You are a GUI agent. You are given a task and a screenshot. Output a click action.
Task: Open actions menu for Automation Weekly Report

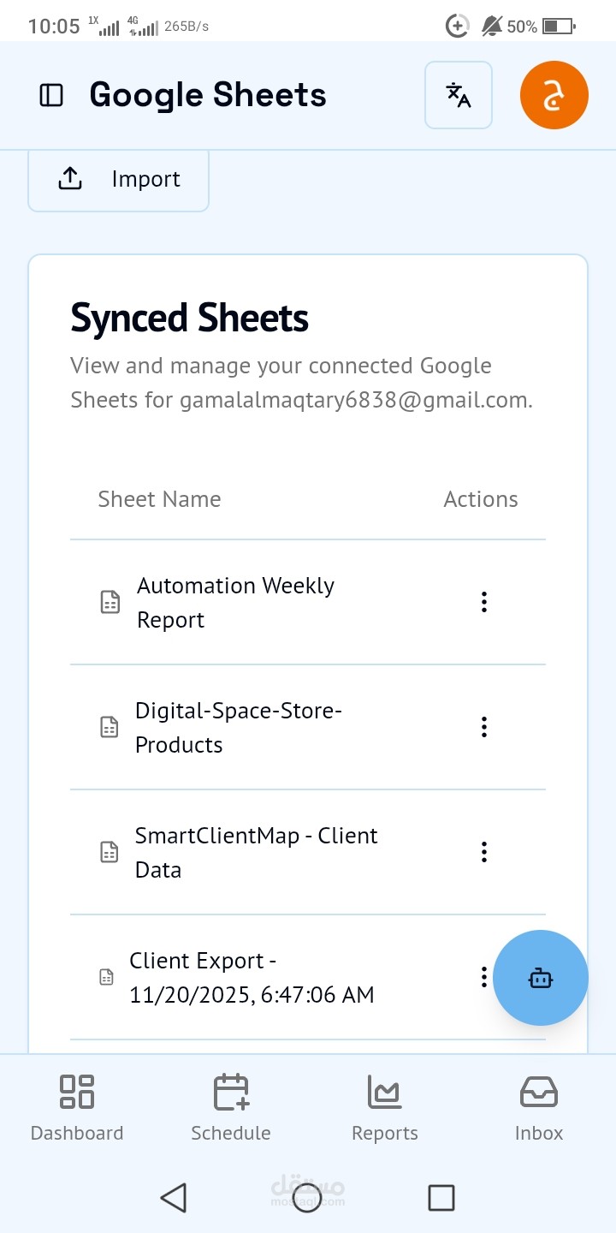pos(483,602)
